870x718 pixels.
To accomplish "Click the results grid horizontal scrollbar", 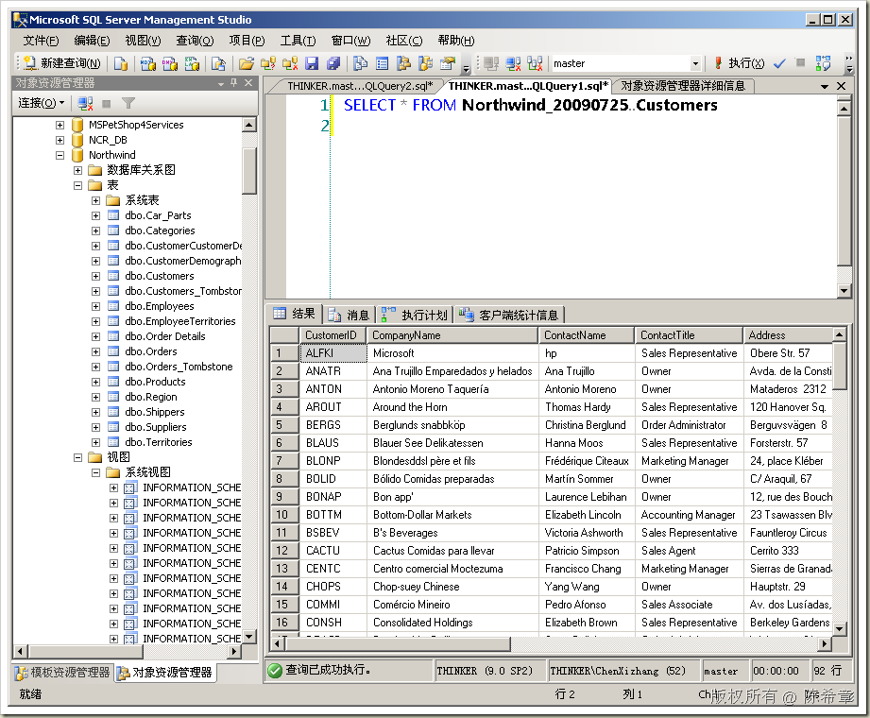I will pyautogui.click(x=398, y=643).
